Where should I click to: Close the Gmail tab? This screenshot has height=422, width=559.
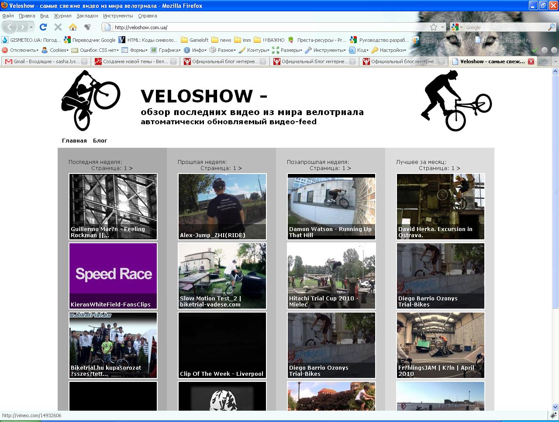[x=84, y=61]
